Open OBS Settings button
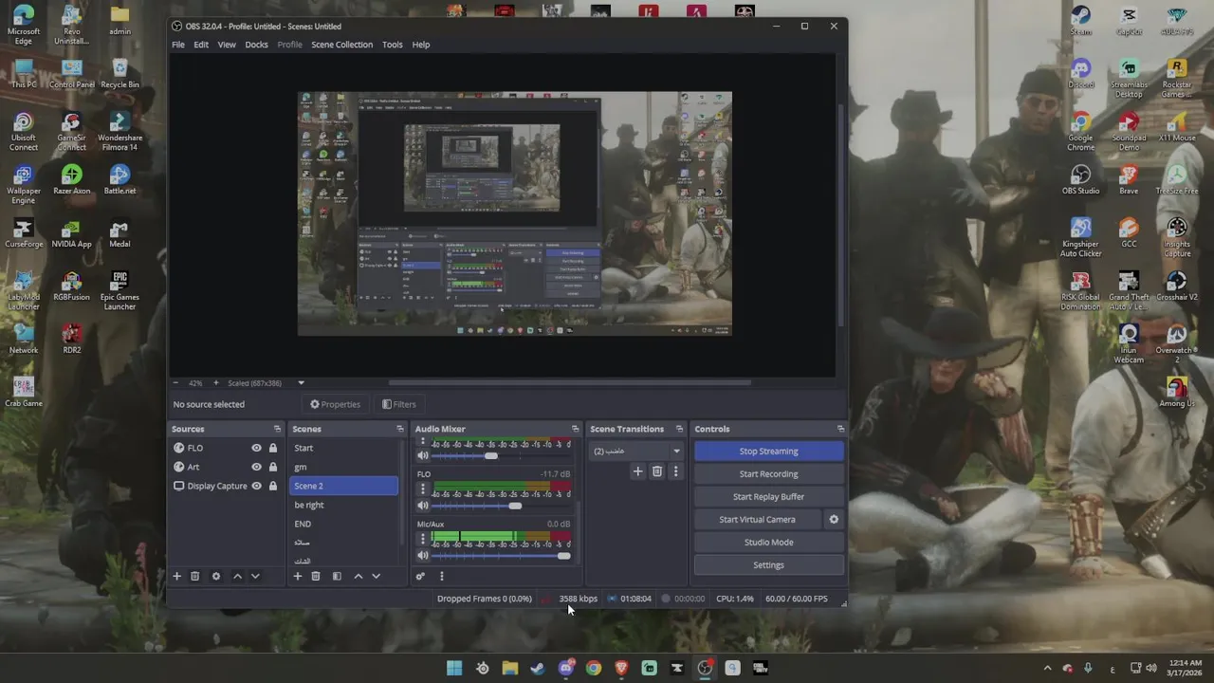1214x683 pixels. point(768,565)
